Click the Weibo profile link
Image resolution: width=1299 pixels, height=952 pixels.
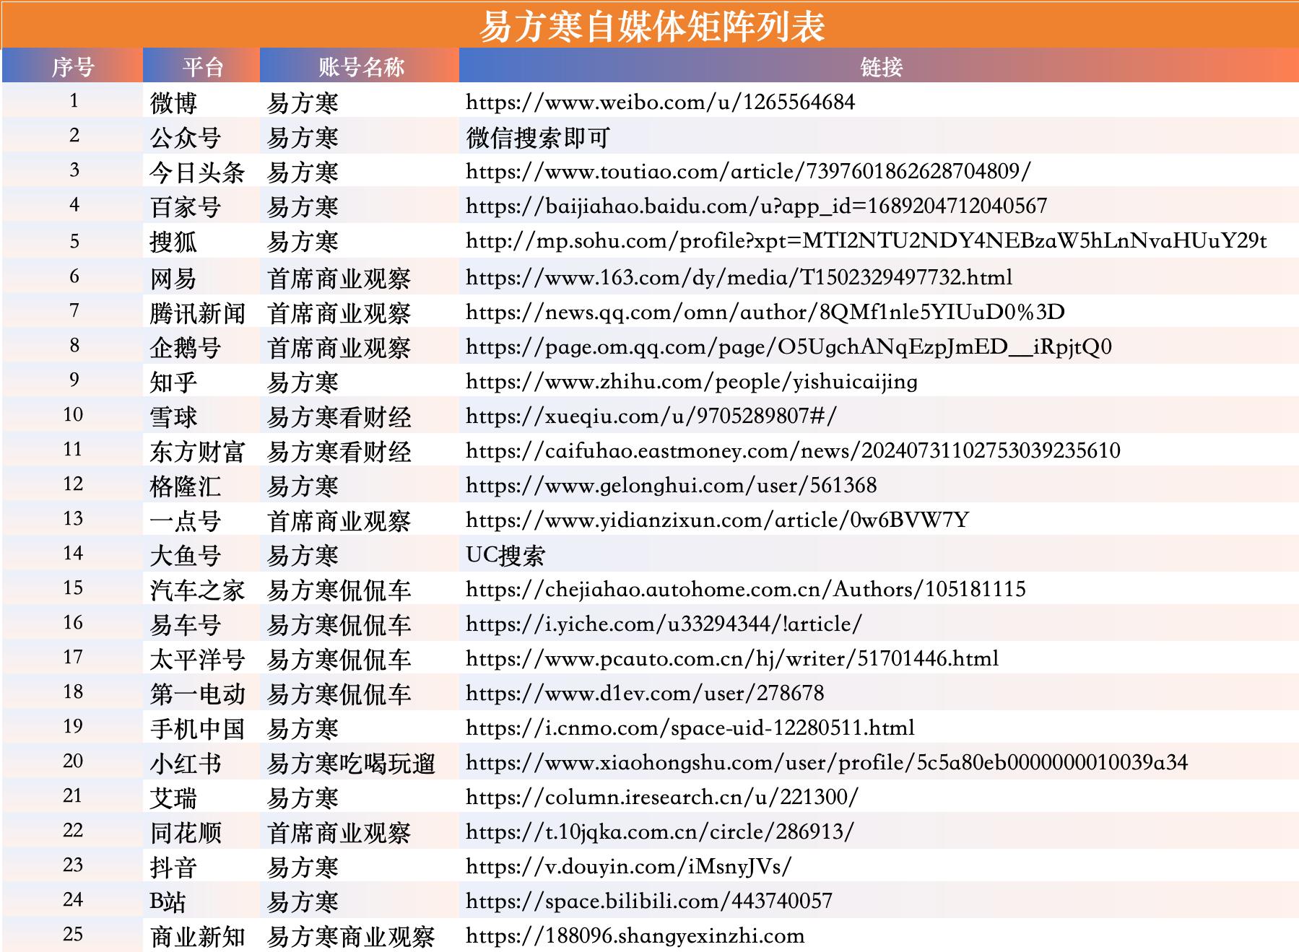[x=660, y=102]
